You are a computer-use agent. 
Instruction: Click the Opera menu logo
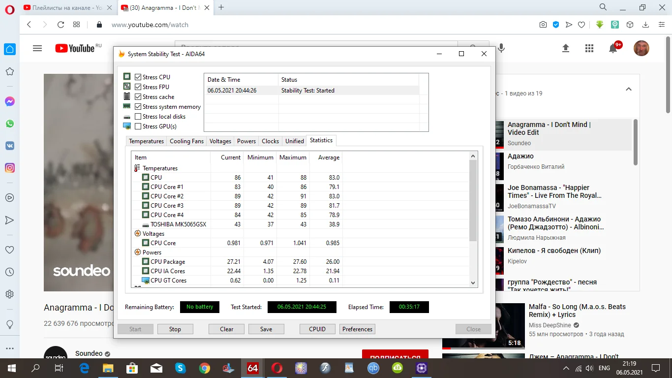(9, 8)
